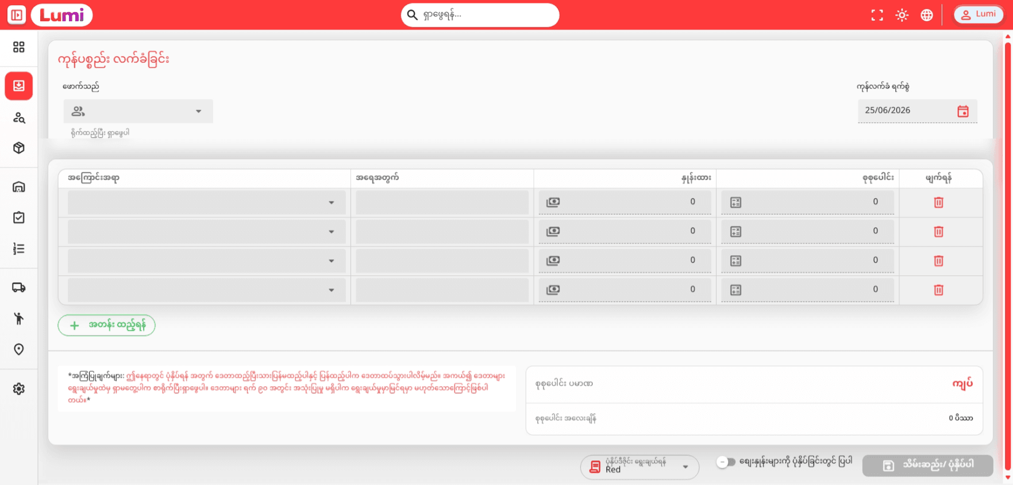Image resolution: width=1013 pixels, height=485 pixels.
Task: Toggle show prices when printing switch
Action: pos(726,461)
